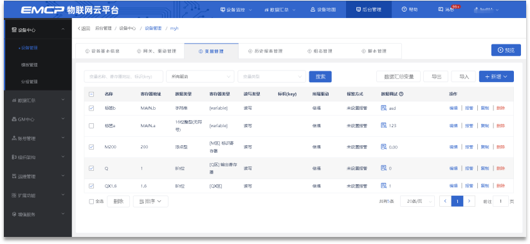Click the 搜索 button
The height and width of the screenshot is (244, 530).
click(x=320, y=76)
